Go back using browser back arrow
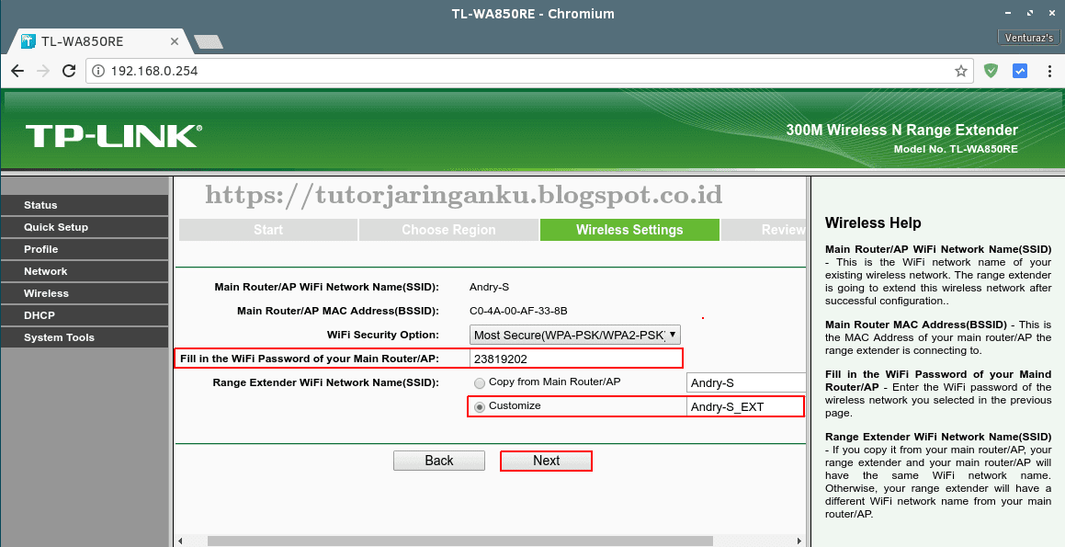The image size is (1065, 547). tap(17, 71)
